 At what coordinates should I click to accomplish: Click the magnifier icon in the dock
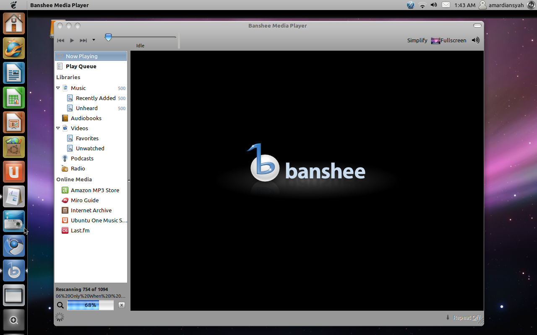(x=14, y=320)
